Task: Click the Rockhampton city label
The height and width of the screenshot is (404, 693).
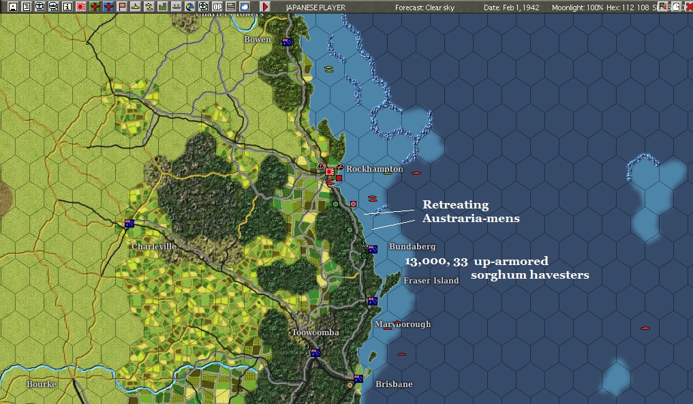Action: (374, 169)
